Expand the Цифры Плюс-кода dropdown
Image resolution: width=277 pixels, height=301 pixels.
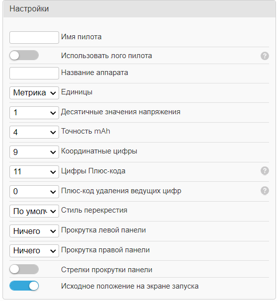point(34,172)
